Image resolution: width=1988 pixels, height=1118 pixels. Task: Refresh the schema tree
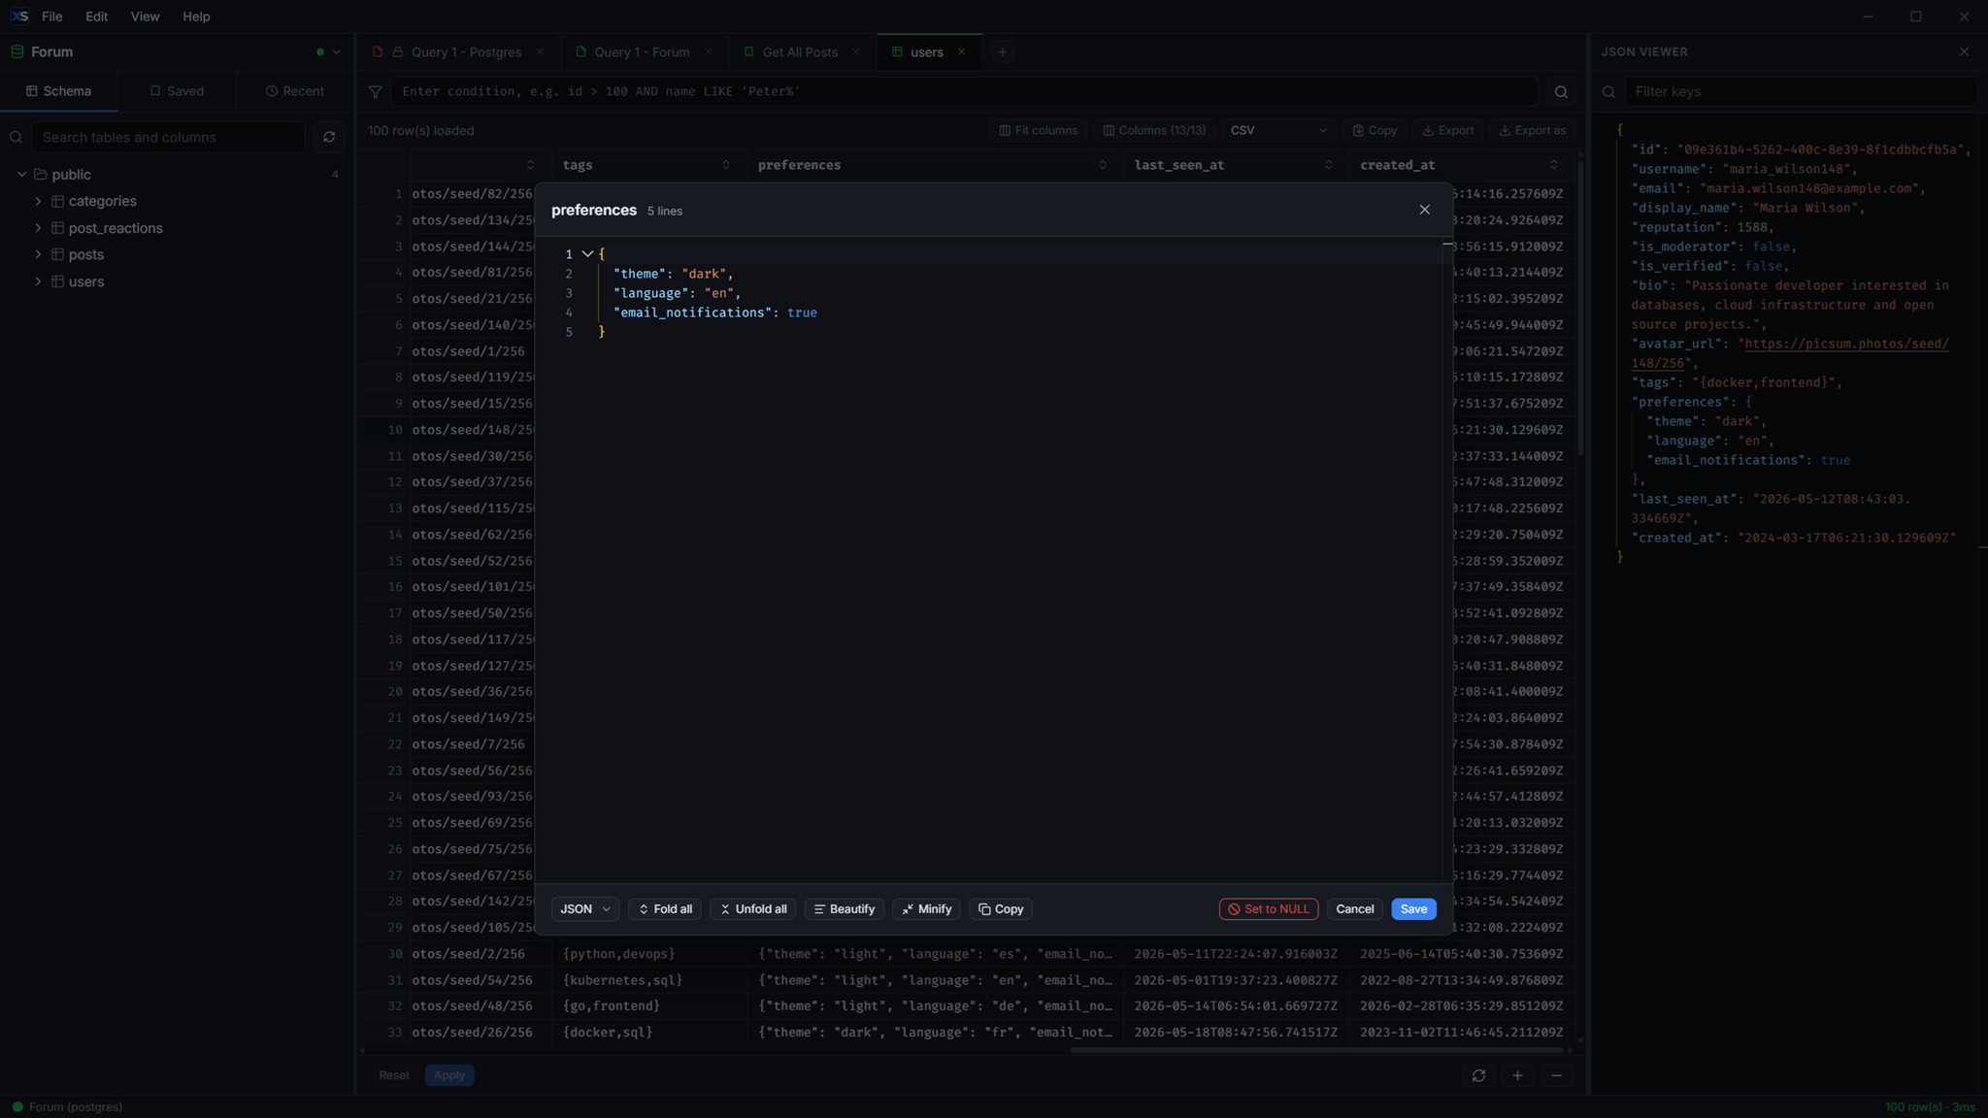pyautogui.click(x=329, y=137)
